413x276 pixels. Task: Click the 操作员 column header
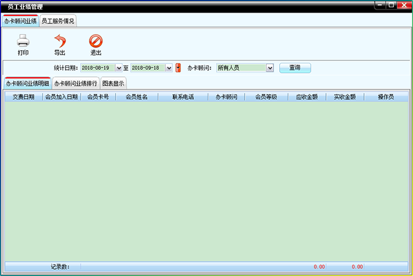coord(386,97)
